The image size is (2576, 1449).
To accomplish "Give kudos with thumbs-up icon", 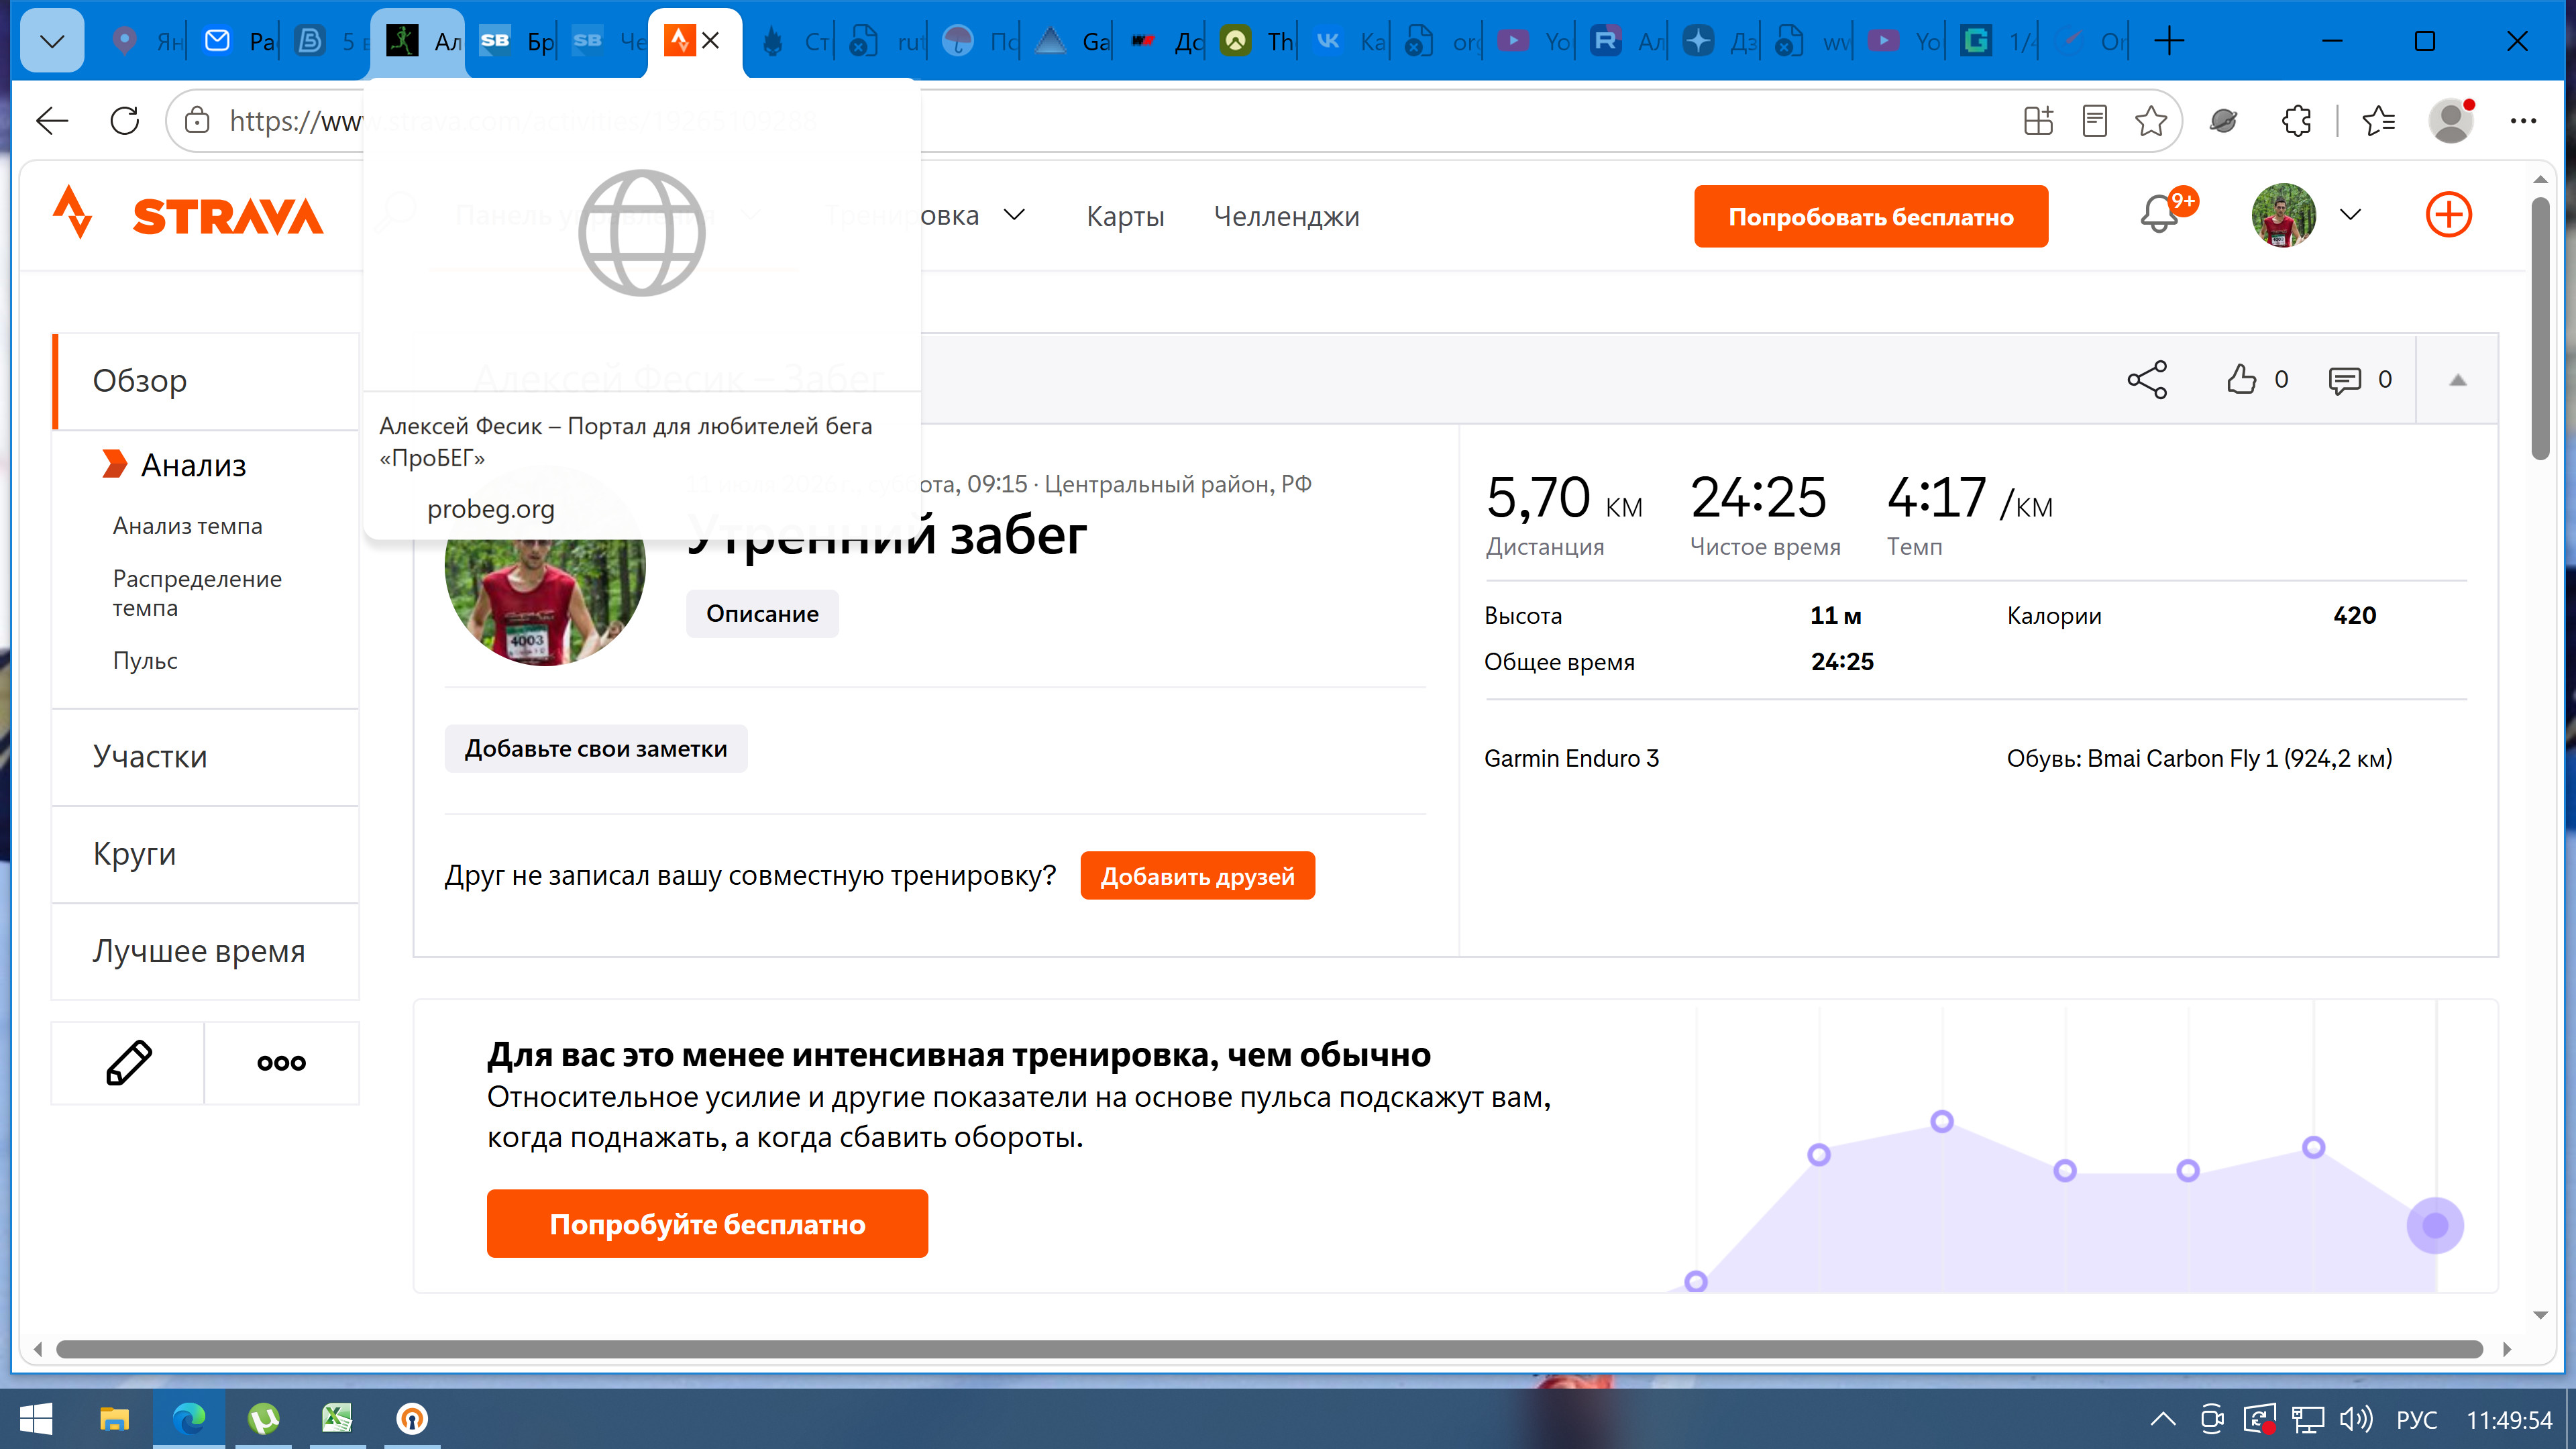I will (2242, 379).
